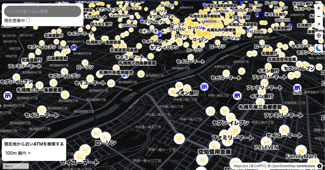Open the MapLibre attribution link
The height and width of the screenshot is (170, 325).
click(241, 166)
